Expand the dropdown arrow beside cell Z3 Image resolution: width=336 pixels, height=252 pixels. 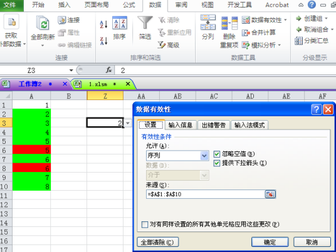pos(128,123)
